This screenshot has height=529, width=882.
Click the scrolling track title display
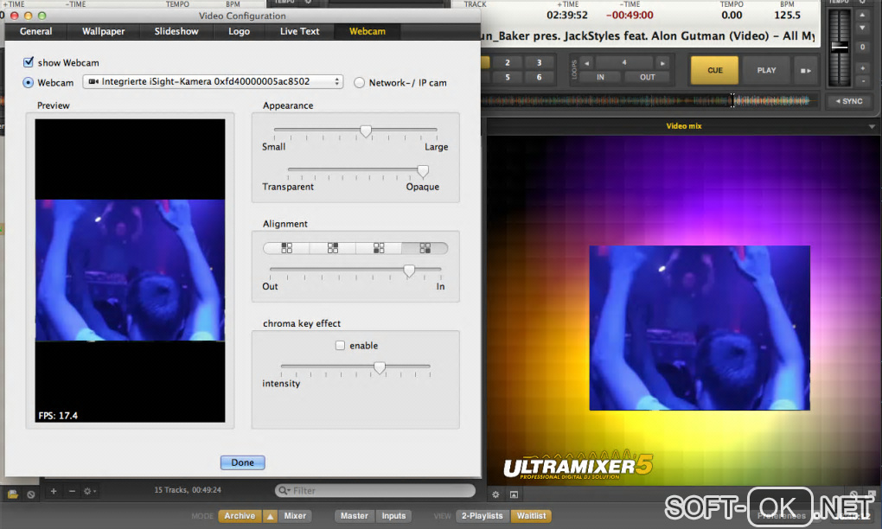point(648,36)
